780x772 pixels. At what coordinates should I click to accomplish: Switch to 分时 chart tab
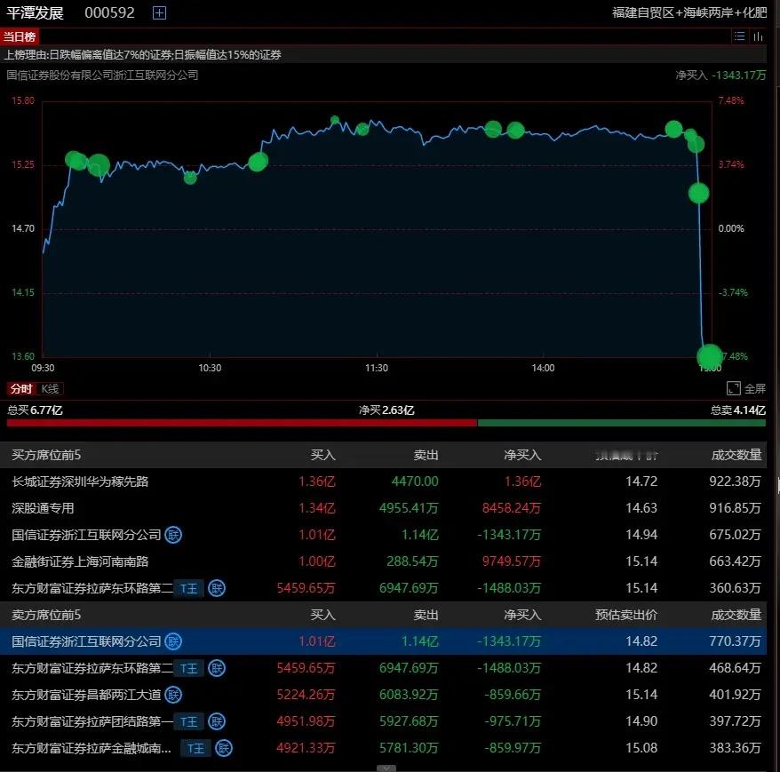click(x=21, y=388)
